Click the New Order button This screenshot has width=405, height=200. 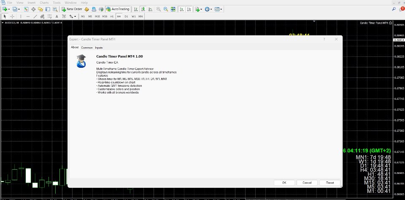point(72,9)
